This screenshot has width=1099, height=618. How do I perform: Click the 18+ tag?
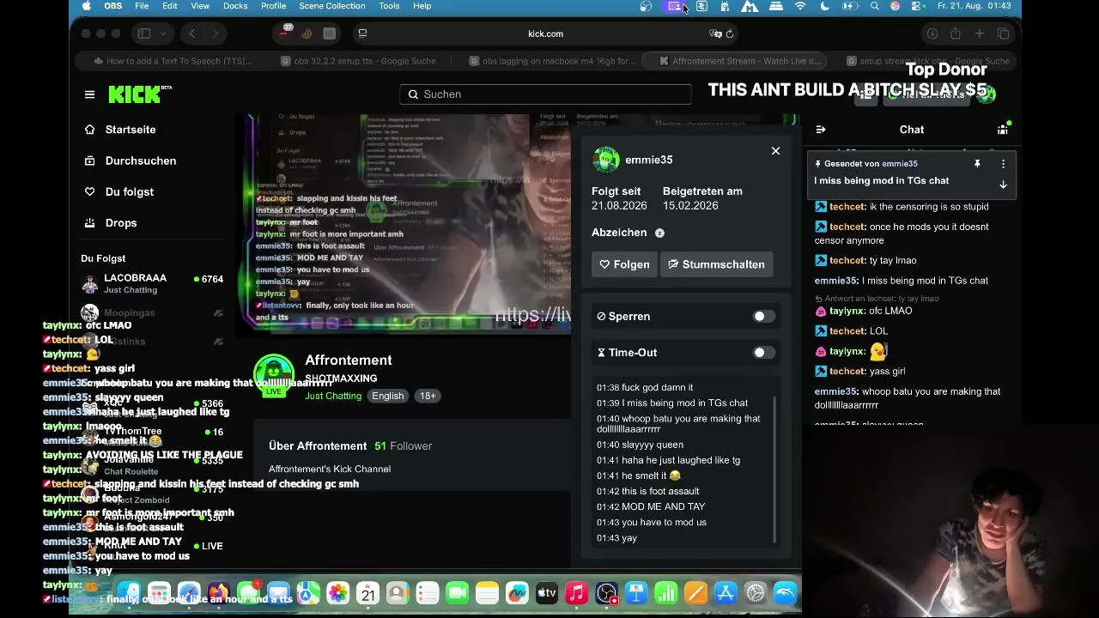point(428,396)
